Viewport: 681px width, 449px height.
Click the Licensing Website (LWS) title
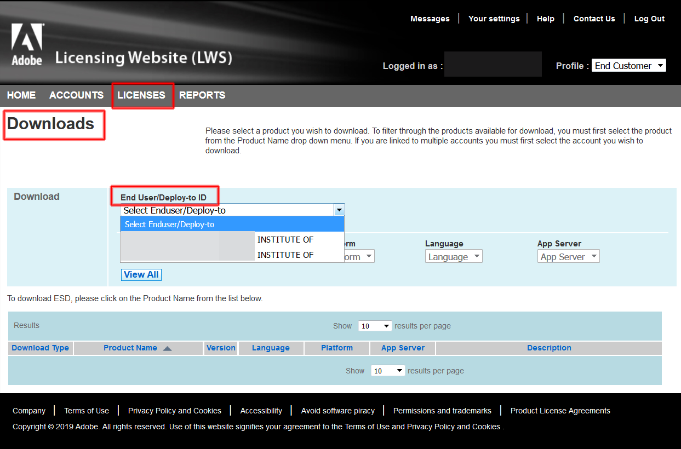coord(144,57)
